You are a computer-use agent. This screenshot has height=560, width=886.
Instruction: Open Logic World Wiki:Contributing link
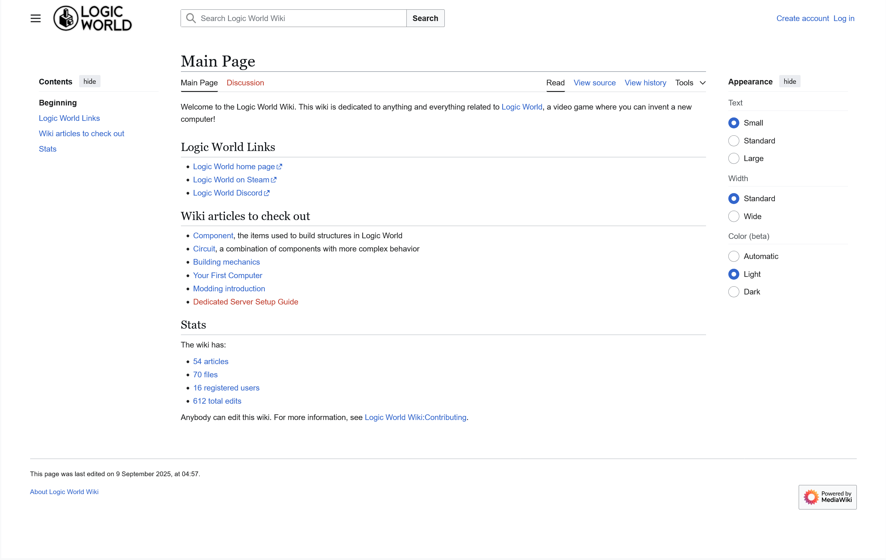tap(416, 417)
